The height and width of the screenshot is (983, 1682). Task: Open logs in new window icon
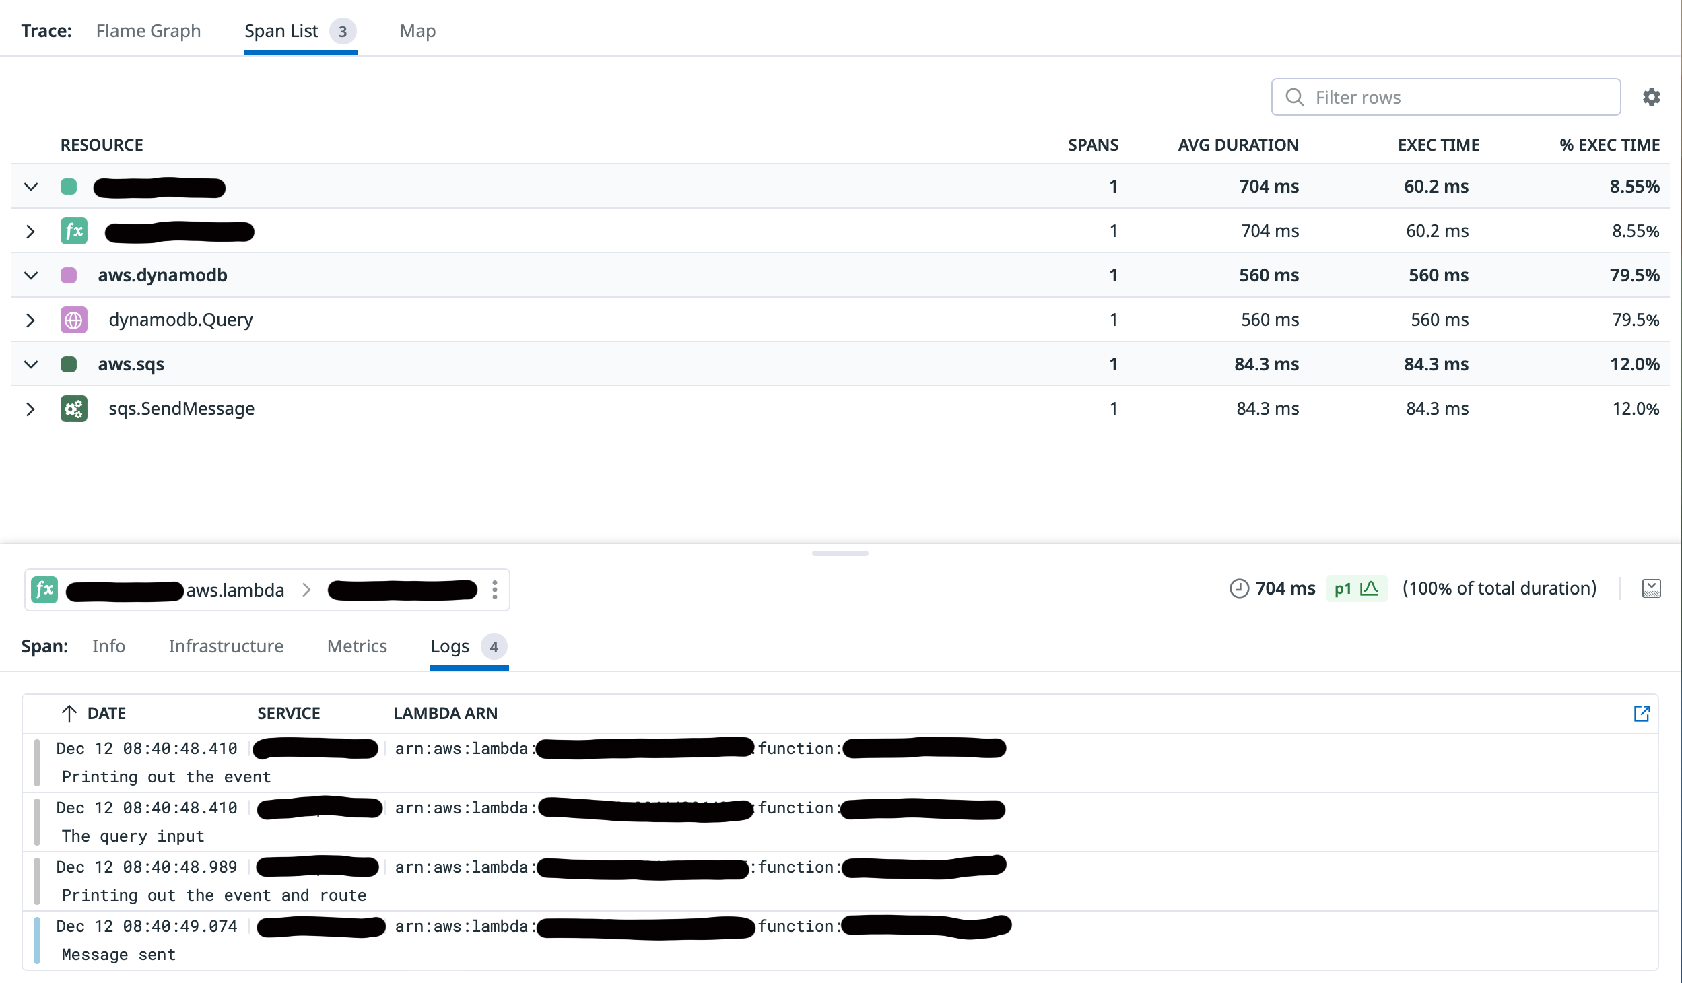(x=1642, y=714)
